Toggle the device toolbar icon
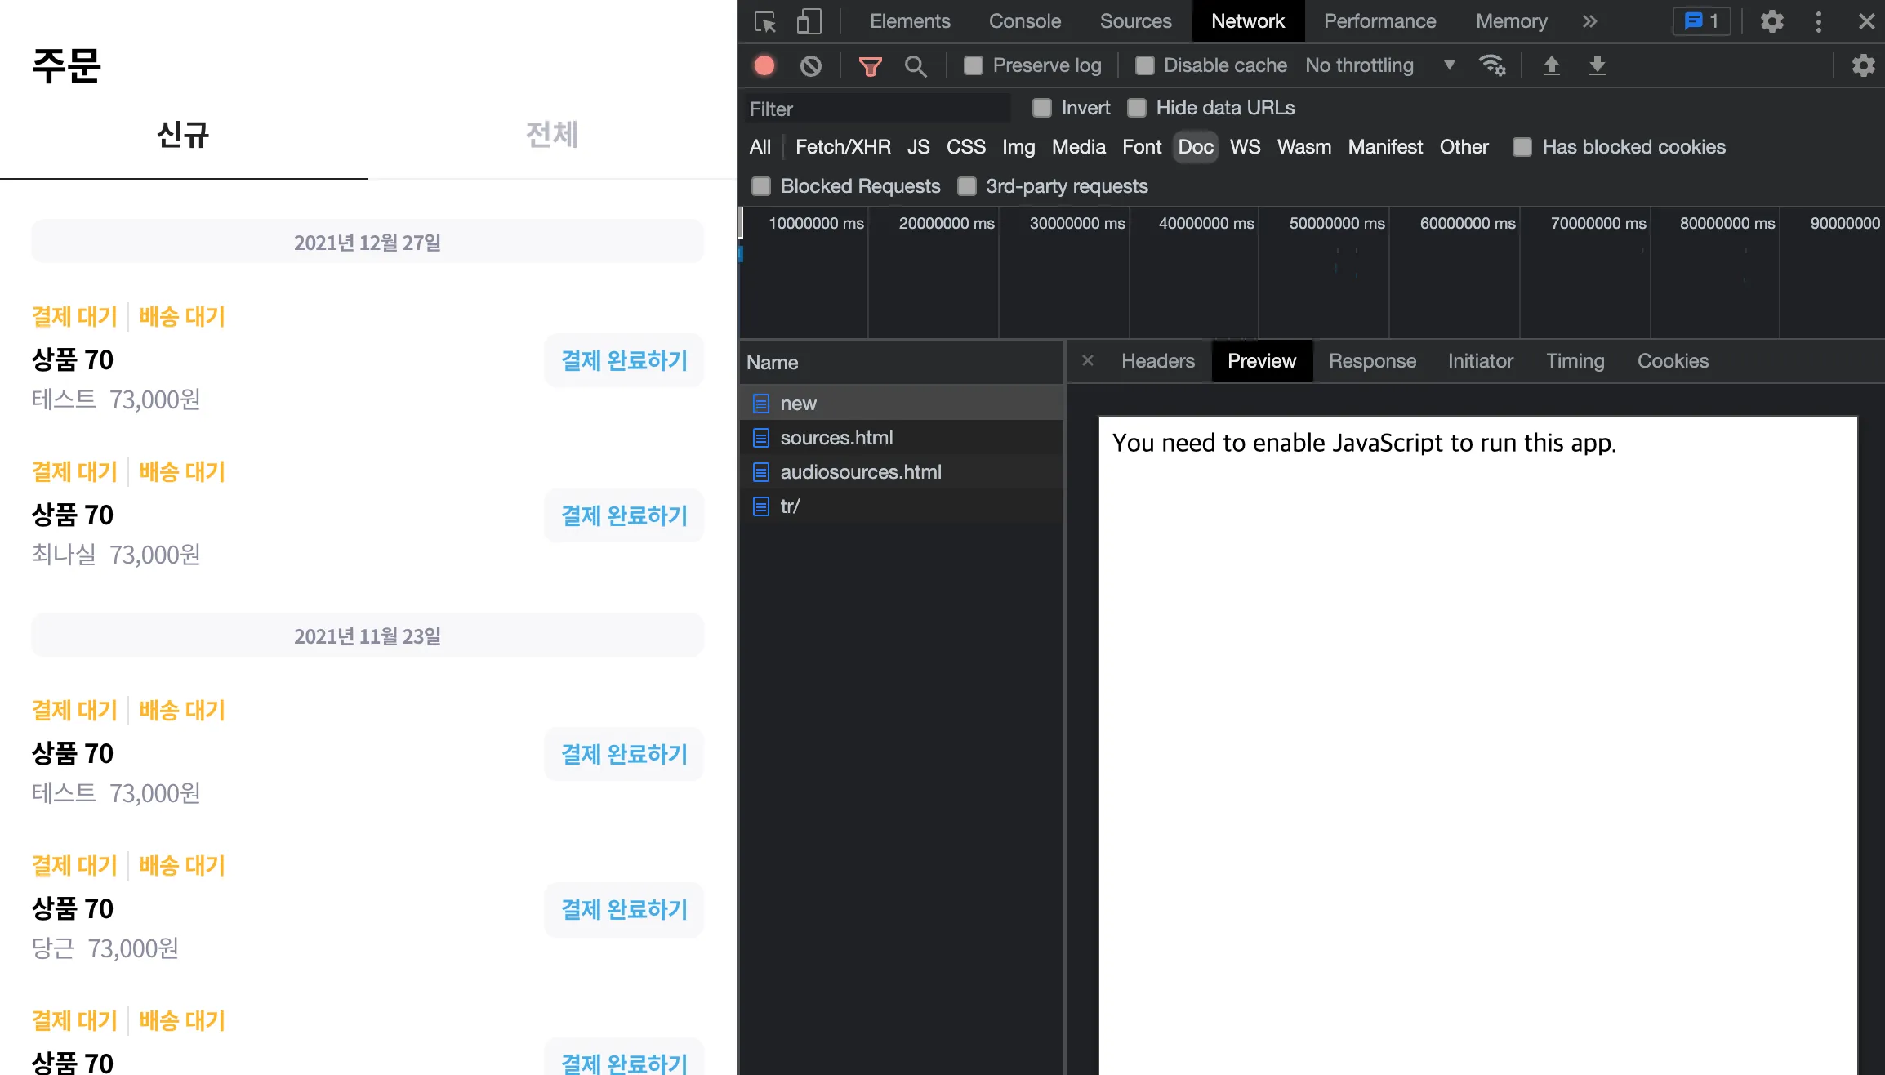 809,22
